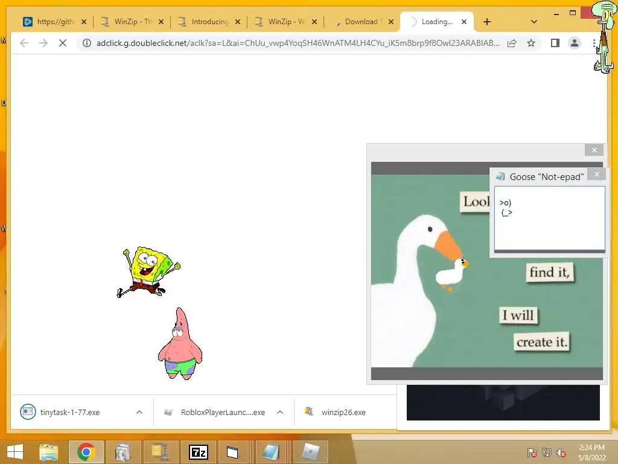Open File Explorer from taskbar
The height and width of the screenshot is (464, 618).
48,452
